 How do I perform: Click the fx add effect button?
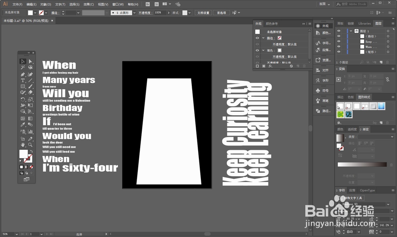tap(270, 66)
